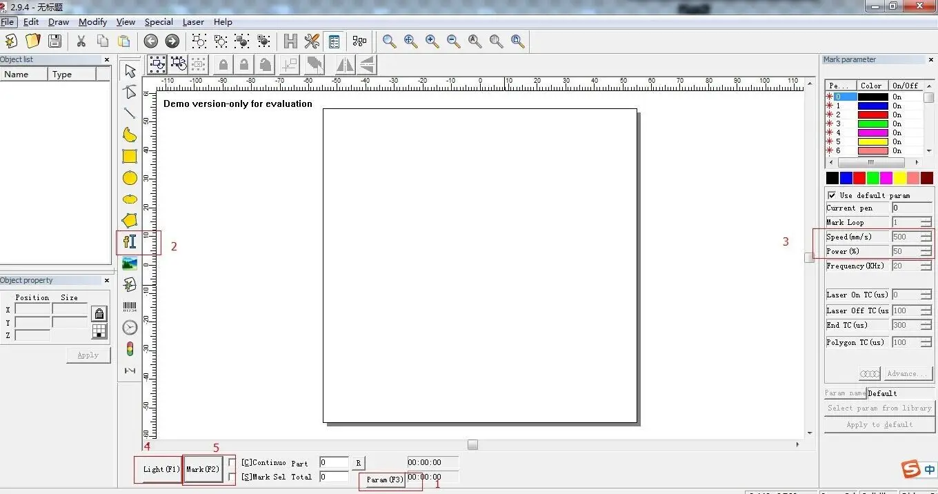Save the document with the floppy disk icon
Image resolution: width=938 pixels, height=494 pixels.
pos(54,41)
